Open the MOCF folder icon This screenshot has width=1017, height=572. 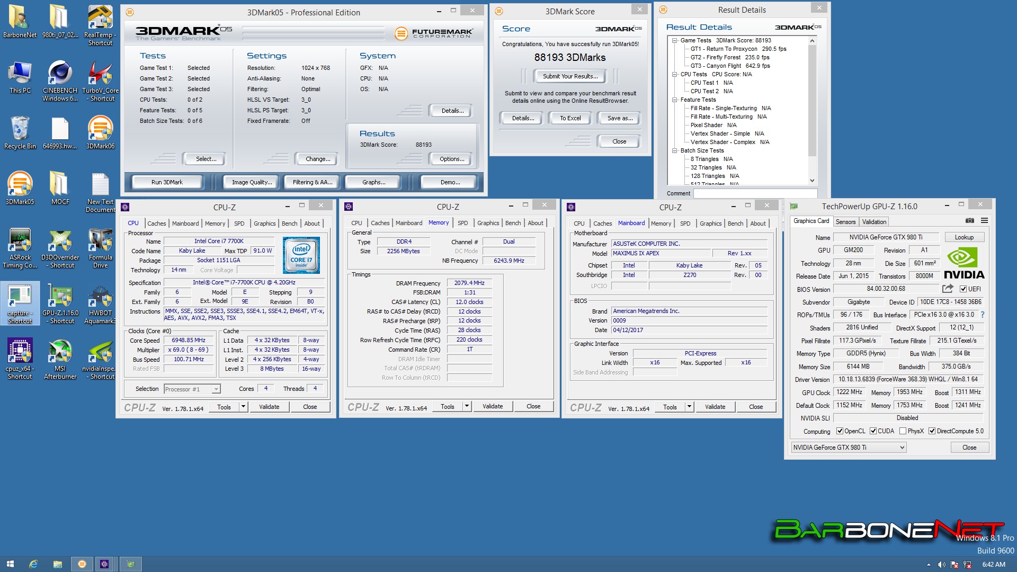pyautogui.click(x=60, y=189)
